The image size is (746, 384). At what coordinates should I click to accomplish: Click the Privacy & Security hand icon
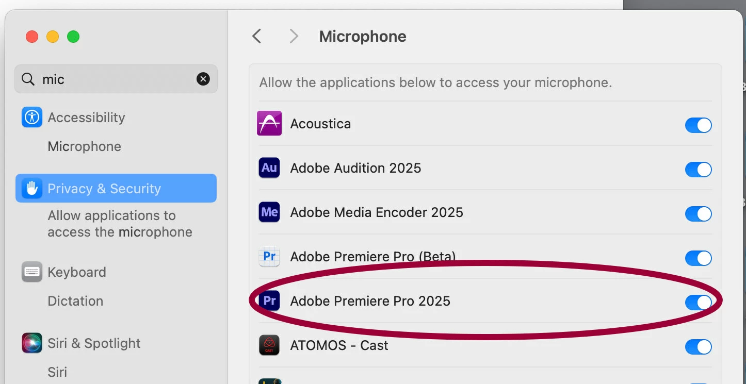click(32, 188)
